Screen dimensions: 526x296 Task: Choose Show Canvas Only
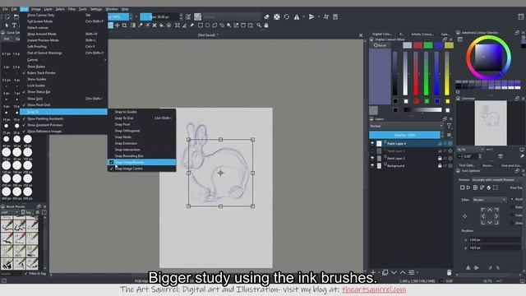[63, 15]
